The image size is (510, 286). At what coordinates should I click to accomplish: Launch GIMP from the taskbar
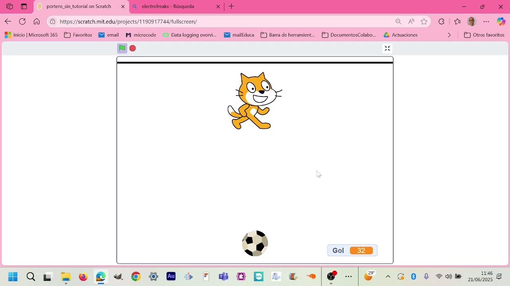118,277
